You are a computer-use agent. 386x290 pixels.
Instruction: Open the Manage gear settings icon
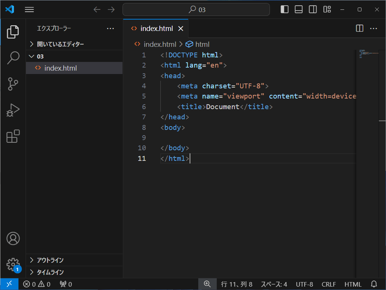(x=13, y=264)
